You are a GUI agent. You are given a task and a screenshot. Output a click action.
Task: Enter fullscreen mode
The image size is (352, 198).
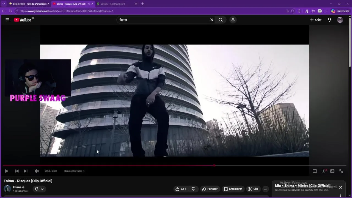[341, 171]
